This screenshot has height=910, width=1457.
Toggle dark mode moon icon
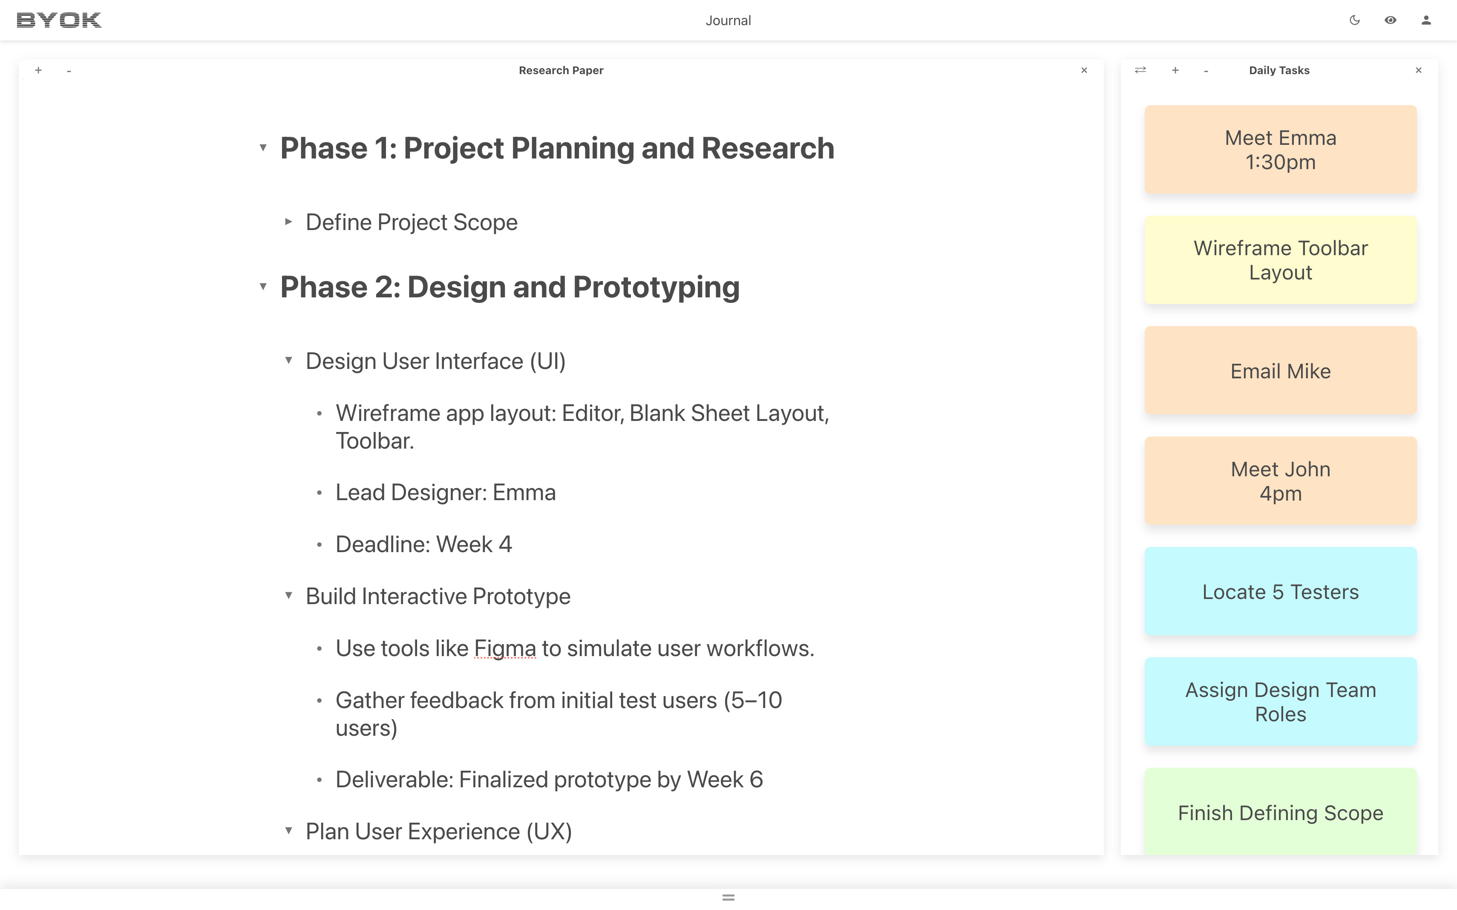click(1355, 20)
